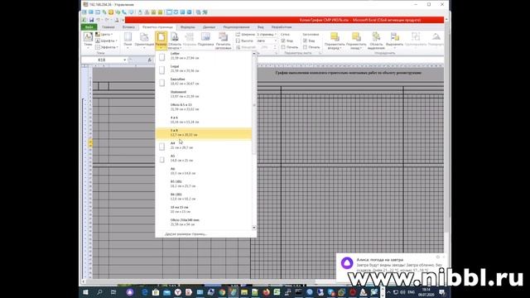530x298 pixels.
Task: Open the action center notification icon
Action: (442, 292)
